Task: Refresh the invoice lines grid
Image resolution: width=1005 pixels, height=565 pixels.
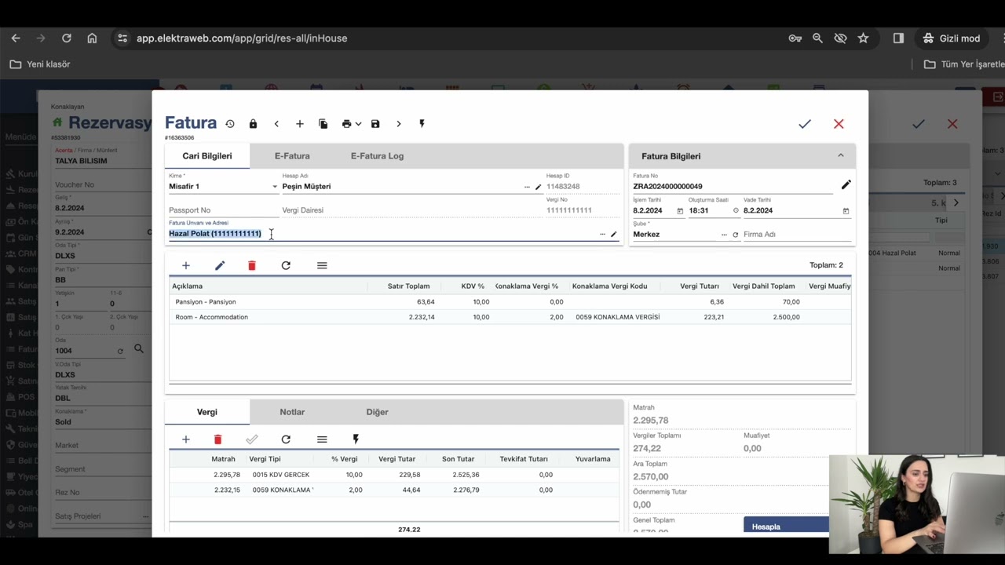Action: (x=286, y=265)
